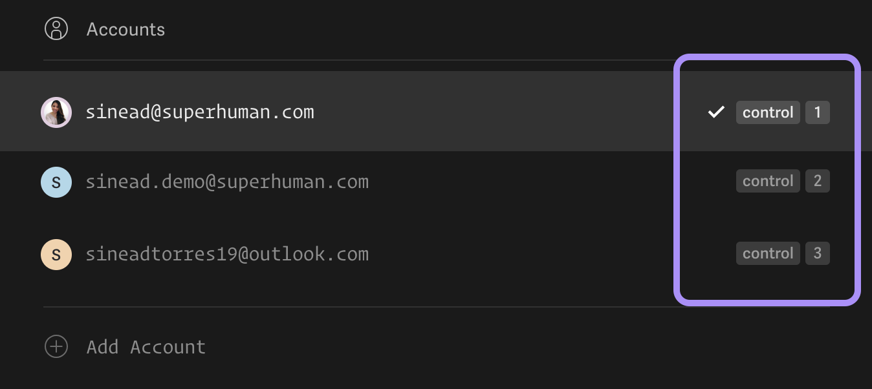872x389 pixels.
Task: Click the sinead.demo account row background
Action: (436, 182)
